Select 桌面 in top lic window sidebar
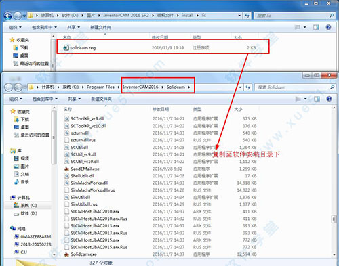339x266 pixels. click(x=20, y=56)
